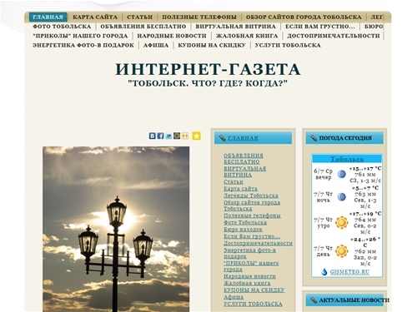Click the ИНТЕРНЕТ-ГАЗЕТА site title
The height and width of the screenshot is (312, 417).
208,69
